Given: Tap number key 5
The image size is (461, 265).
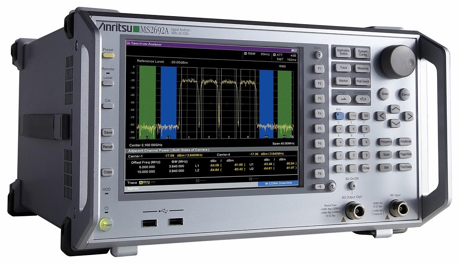Looking at the screenshot, I should 353,142.
